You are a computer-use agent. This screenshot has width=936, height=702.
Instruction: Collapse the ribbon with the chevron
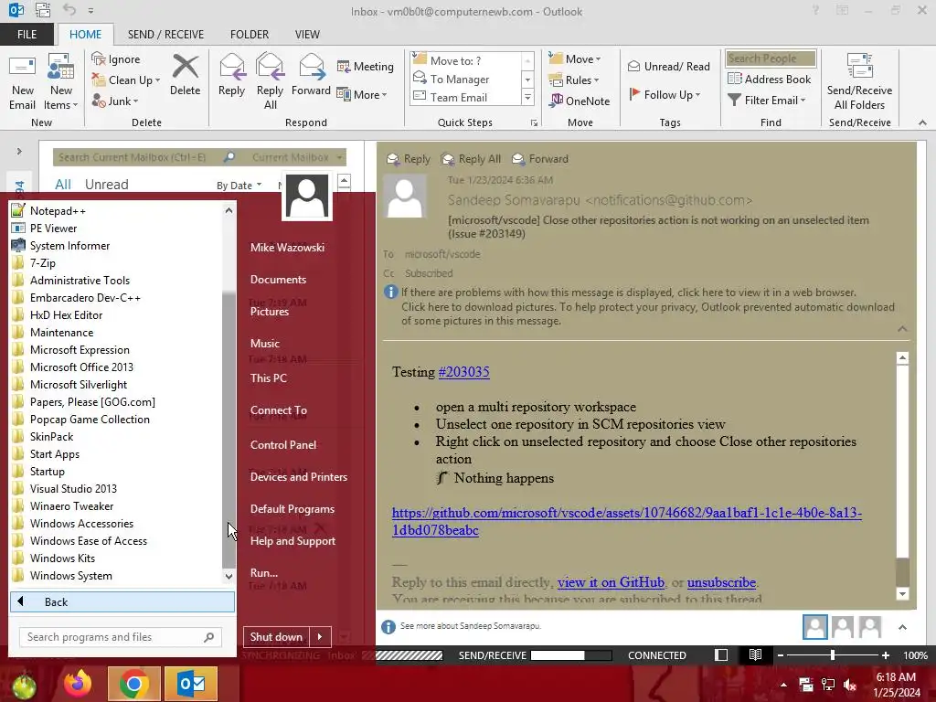[922, 122]
